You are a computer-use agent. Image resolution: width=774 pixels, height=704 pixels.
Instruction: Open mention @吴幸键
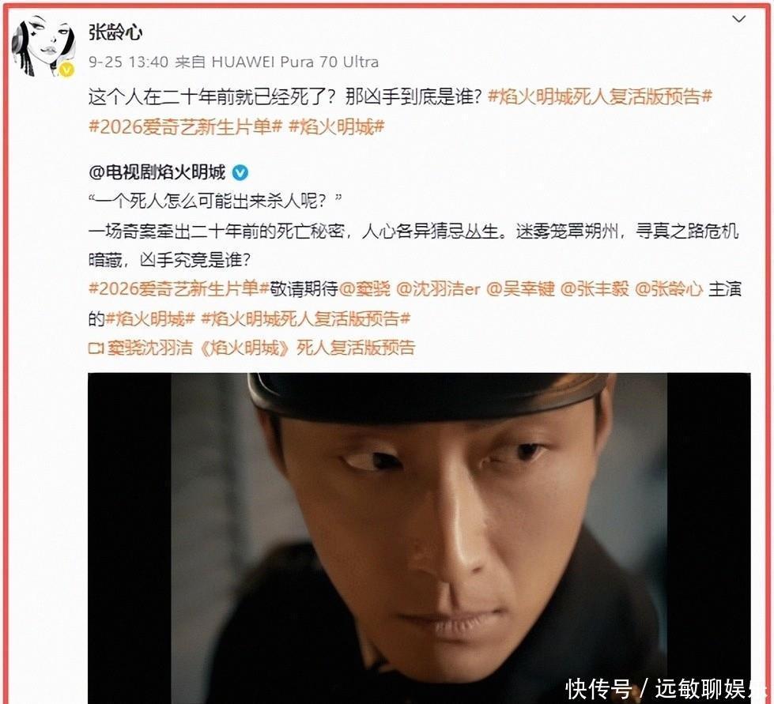pos(520,288)
